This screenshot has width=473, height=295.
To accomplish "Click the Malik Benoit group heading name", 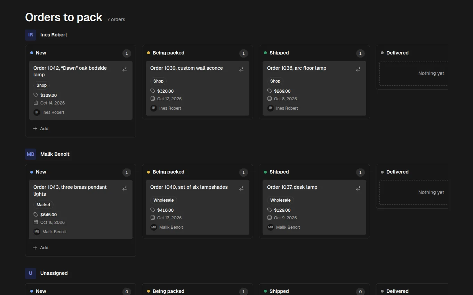I will pos(55,154).
